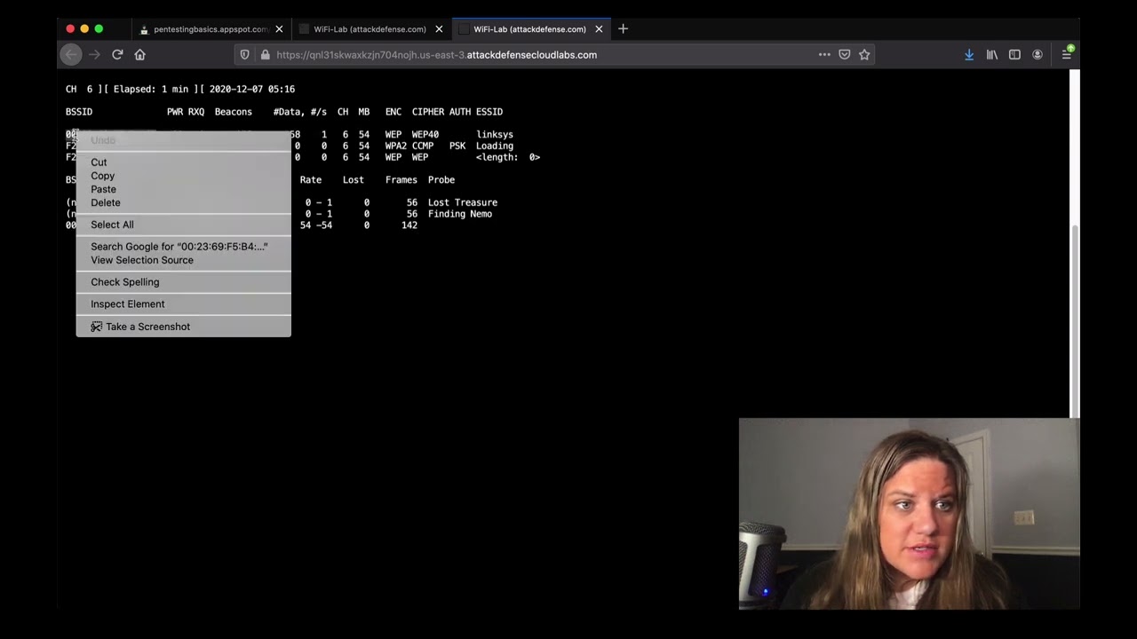Click the webcam video overlay
1137x639 pixels.
909,513
